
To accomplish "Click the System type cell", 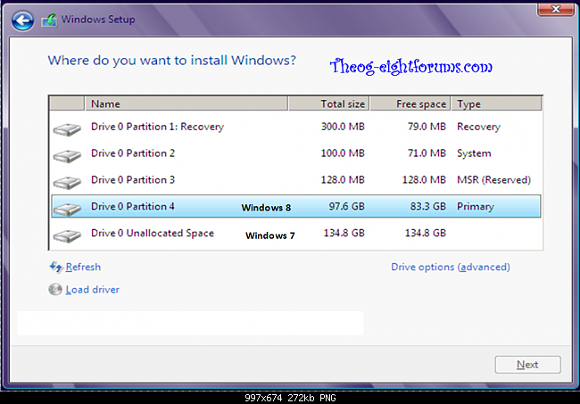I will click(x=474, y=153).
